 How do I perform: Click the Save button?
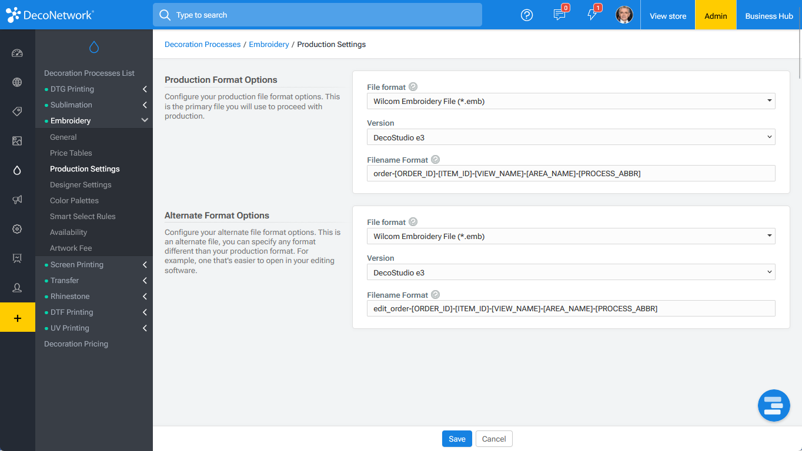tap(457, 439)
